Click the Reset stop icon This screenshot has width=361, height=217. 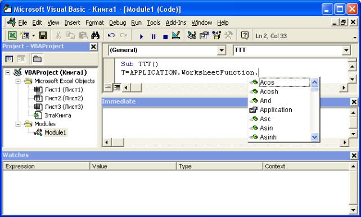click(x=165, y=36)
